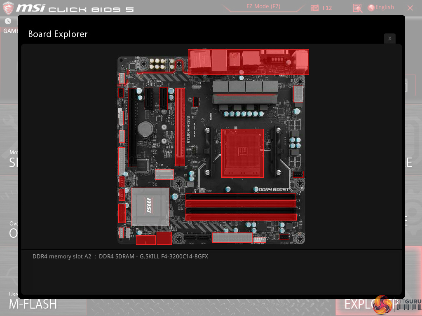Viewport: 422px width, 316px height.
Task: Select wide red SATA block at bottom
Action: [x=145, y=240]
